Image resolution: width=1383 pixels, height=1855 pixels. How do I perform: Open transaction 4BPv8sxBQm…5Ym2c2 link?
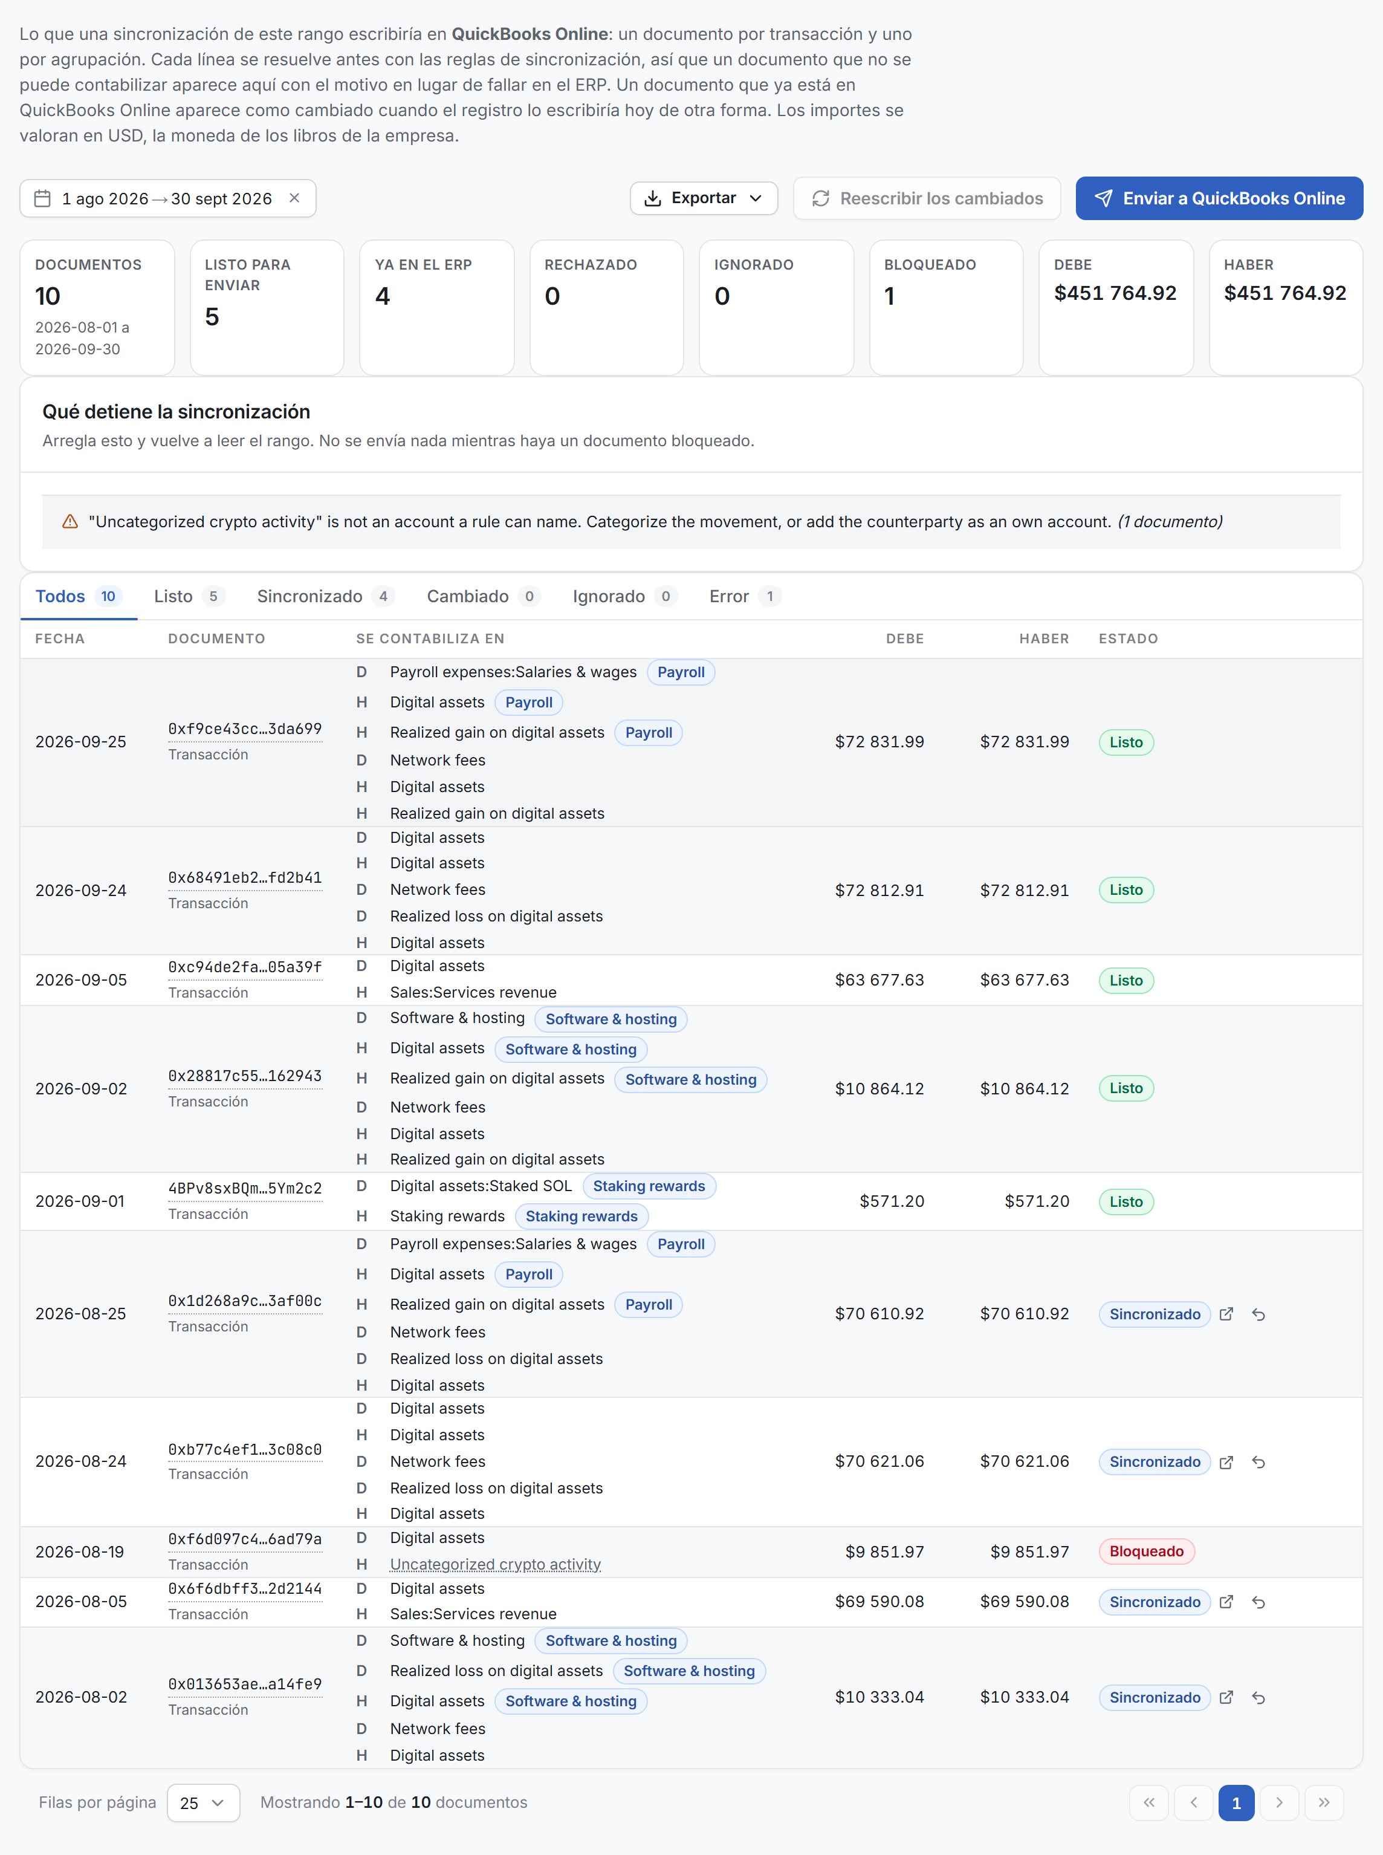coord(244,1188)
